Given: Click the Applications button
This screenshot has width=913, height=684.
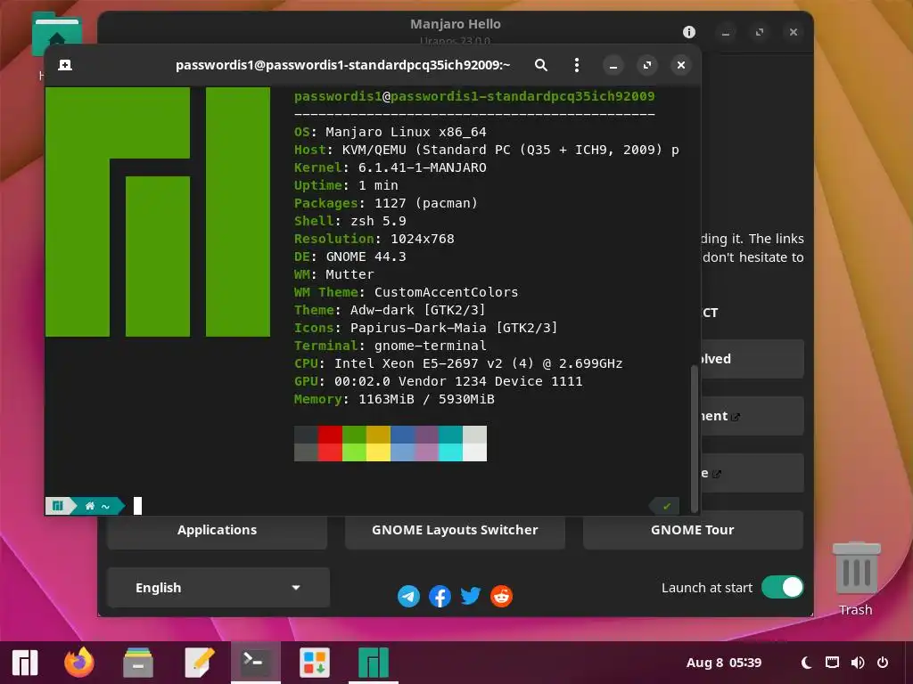Looking at the screenshot, I should point(218,530).
